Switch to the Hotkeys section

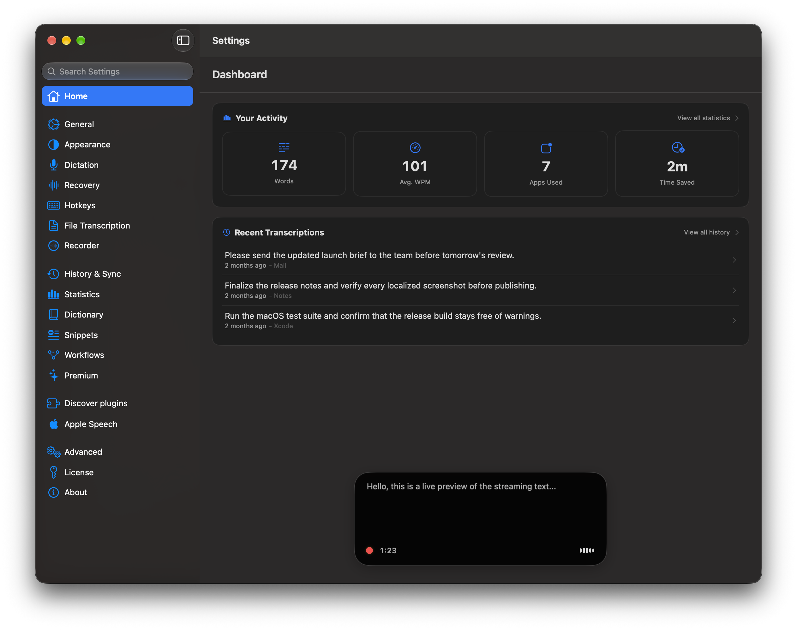click(117, 205)
